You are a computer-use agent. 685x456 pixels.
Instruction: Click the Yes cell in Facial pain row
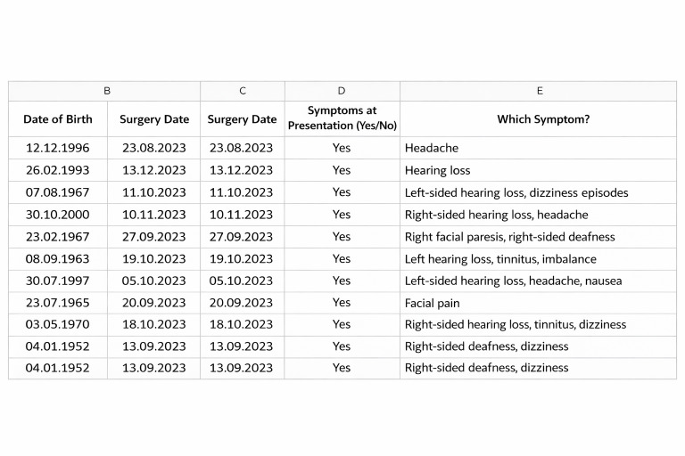[342, 303]
